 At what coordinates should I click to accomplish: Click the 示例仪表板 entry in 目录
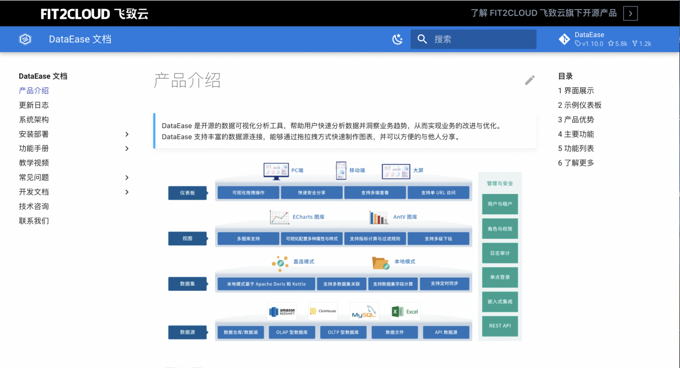point(581,105)
